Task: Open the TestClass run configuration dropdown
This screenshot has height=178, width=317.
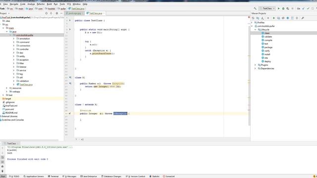Action: point(267,8)
